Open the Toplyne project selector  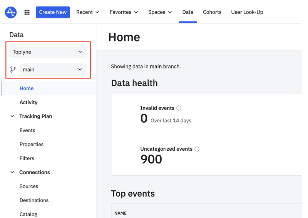(x=48, y=52)
